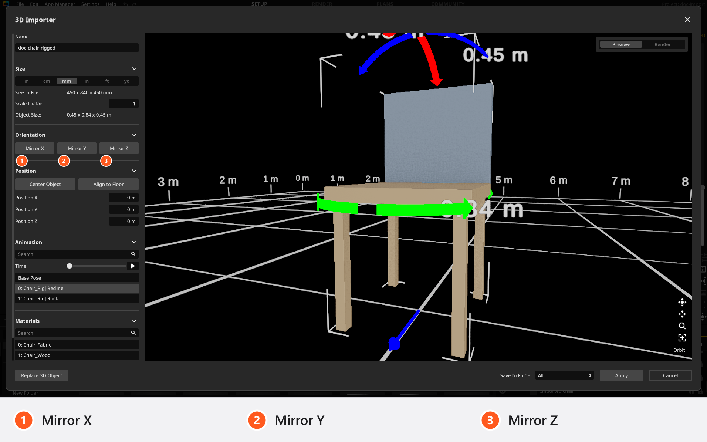Screen dimensions: 707x442
Task: Select material 1: Chair_Wood
Action: coord(77,355)
